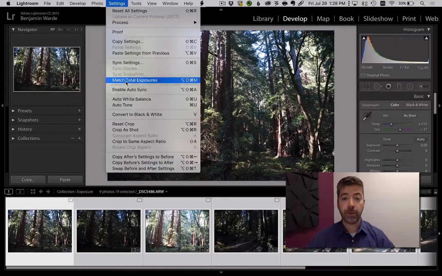
Task: Choose Enable Auto Sync menu item
Action: [x=153, y=89]
